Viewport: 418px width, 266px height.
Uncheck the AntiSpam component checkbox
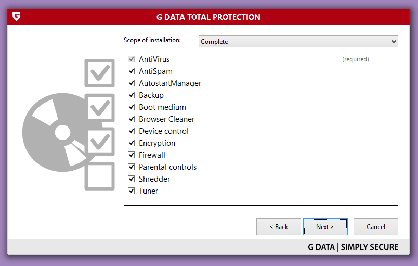click(132, 71)
